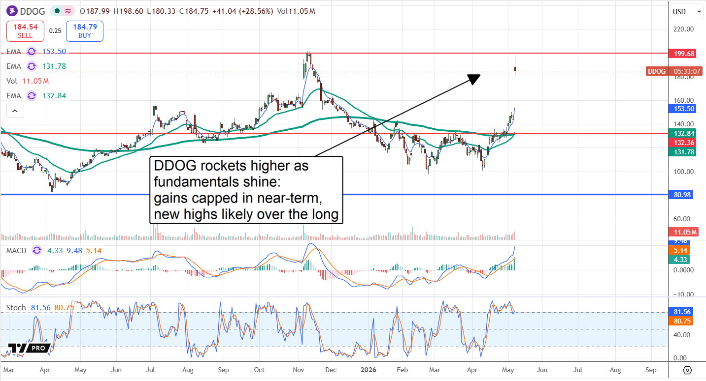Click the 9.48 MACD legend value
This screenshot has height=381, width=706.
74,251
